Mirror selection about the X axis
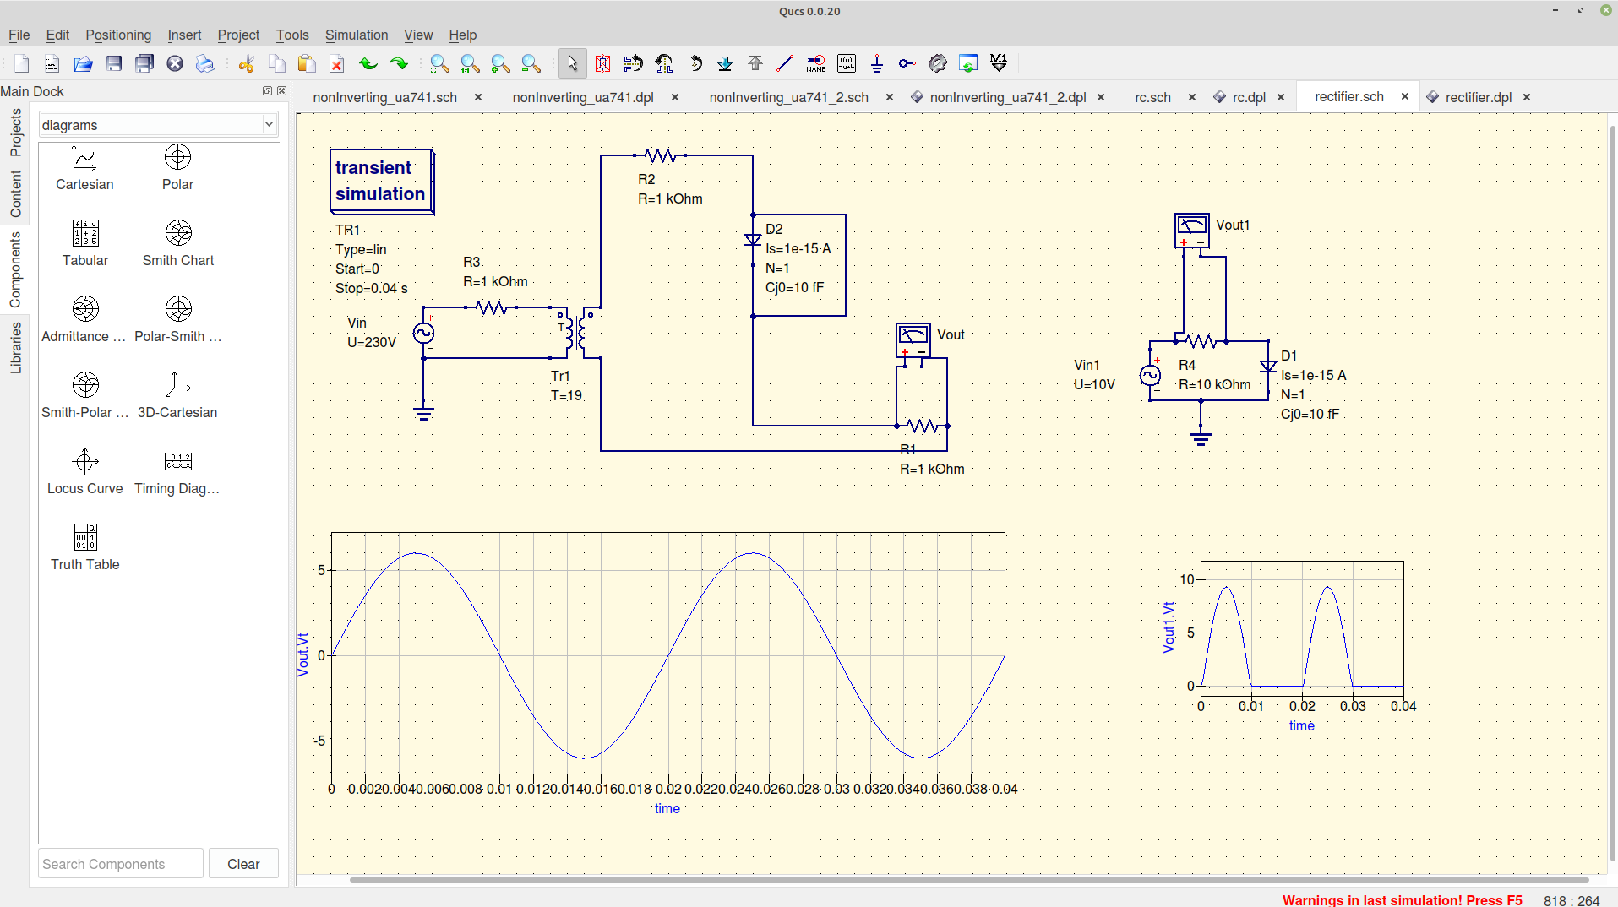The width and height of the screenshot is (1618, 907). 633,63
